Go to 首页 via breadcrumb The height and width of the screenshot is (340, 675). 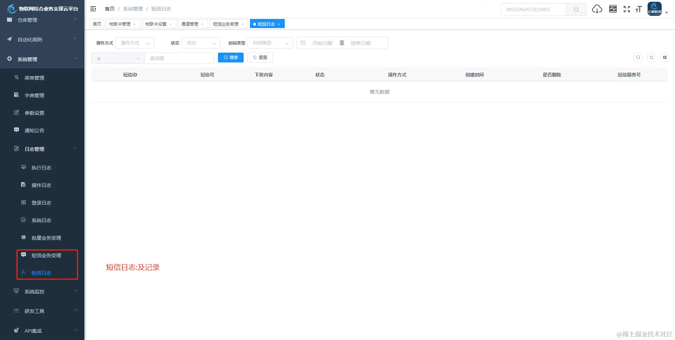110,9
